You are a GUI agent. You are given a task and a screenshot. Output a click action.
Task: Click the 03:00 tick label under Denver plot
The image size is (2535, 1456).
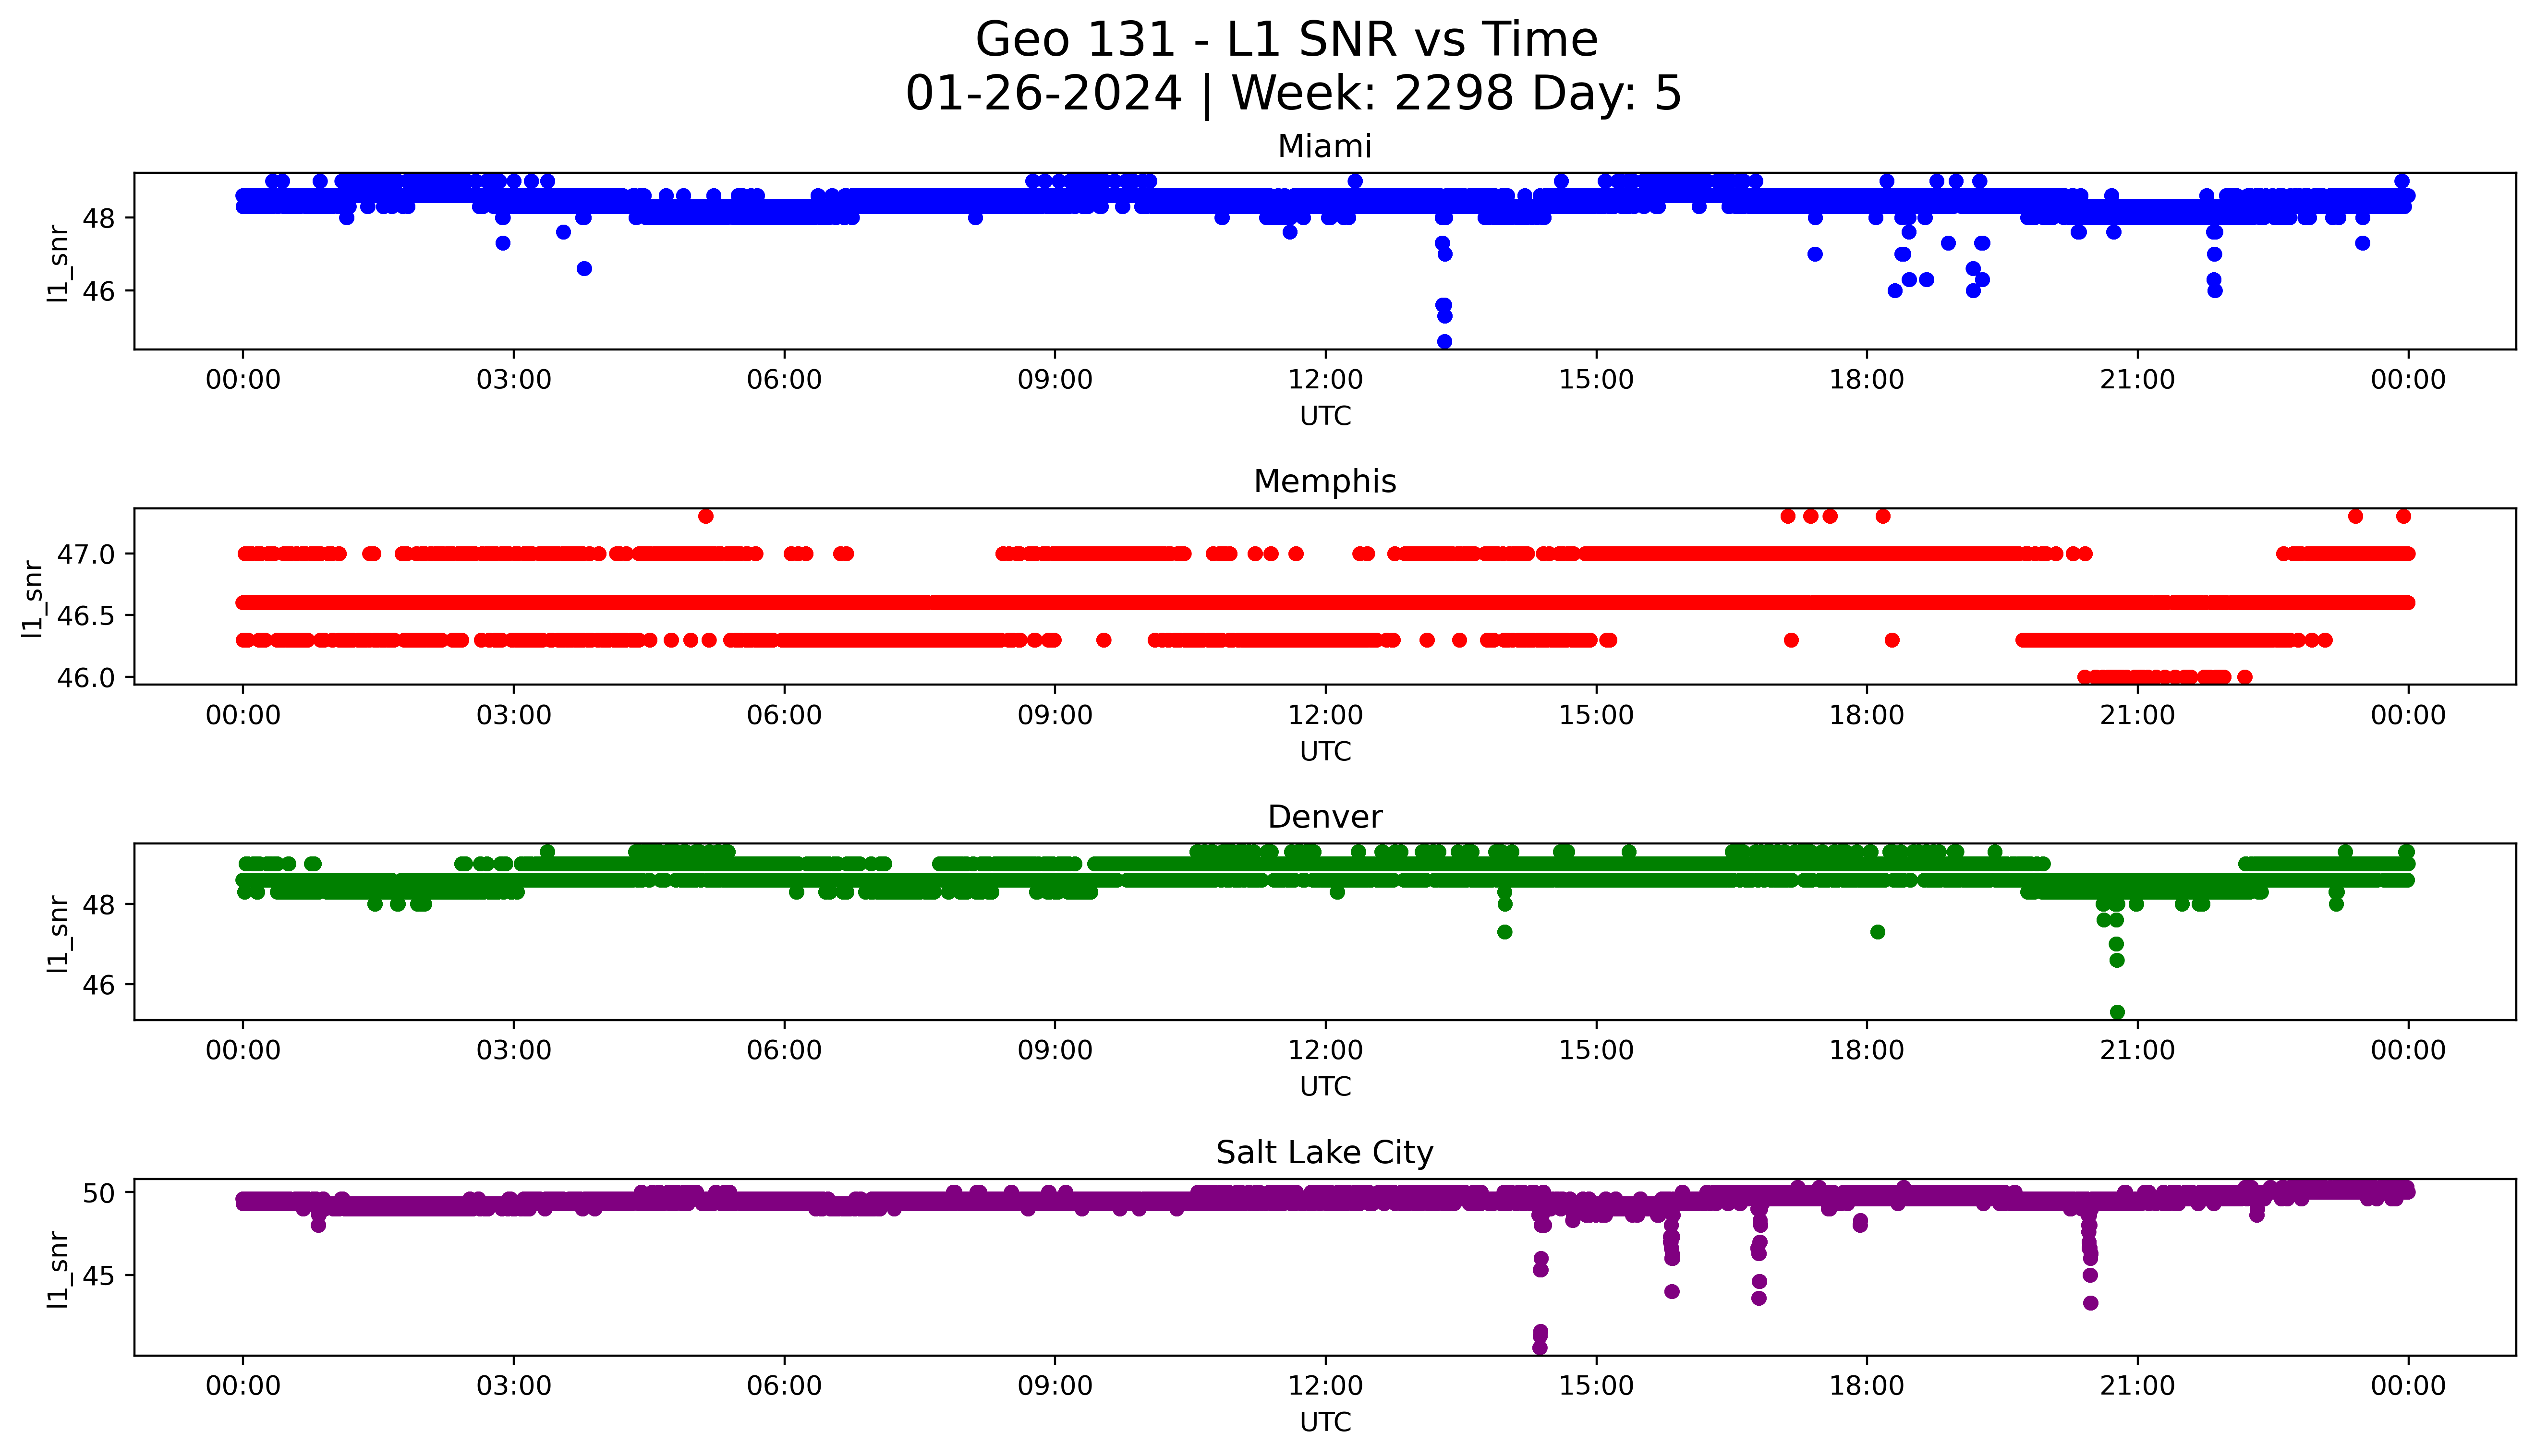513,1050
